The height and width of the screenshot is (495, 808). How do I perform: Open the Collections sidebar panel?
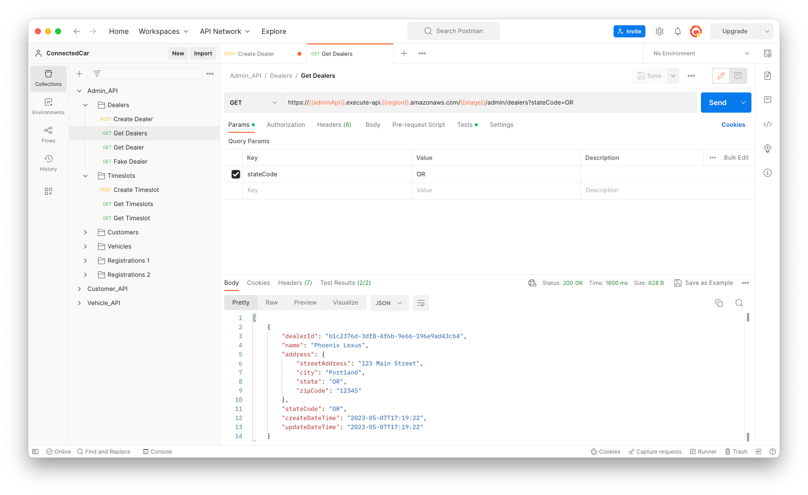(x=48, y=78)
